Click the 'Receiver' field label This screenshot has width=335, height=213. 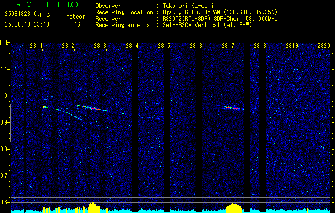pyautogui.click(x=108, y=19)
